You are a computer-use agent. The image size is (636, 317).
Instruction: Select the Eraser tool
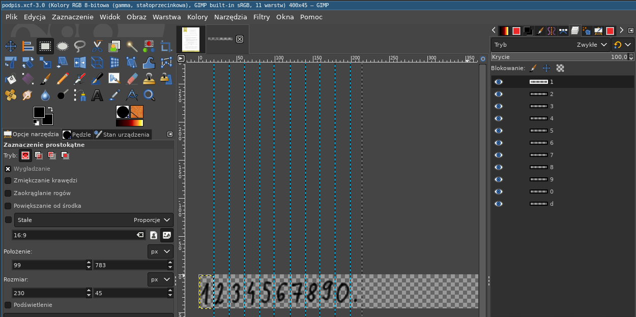[132, 79]
